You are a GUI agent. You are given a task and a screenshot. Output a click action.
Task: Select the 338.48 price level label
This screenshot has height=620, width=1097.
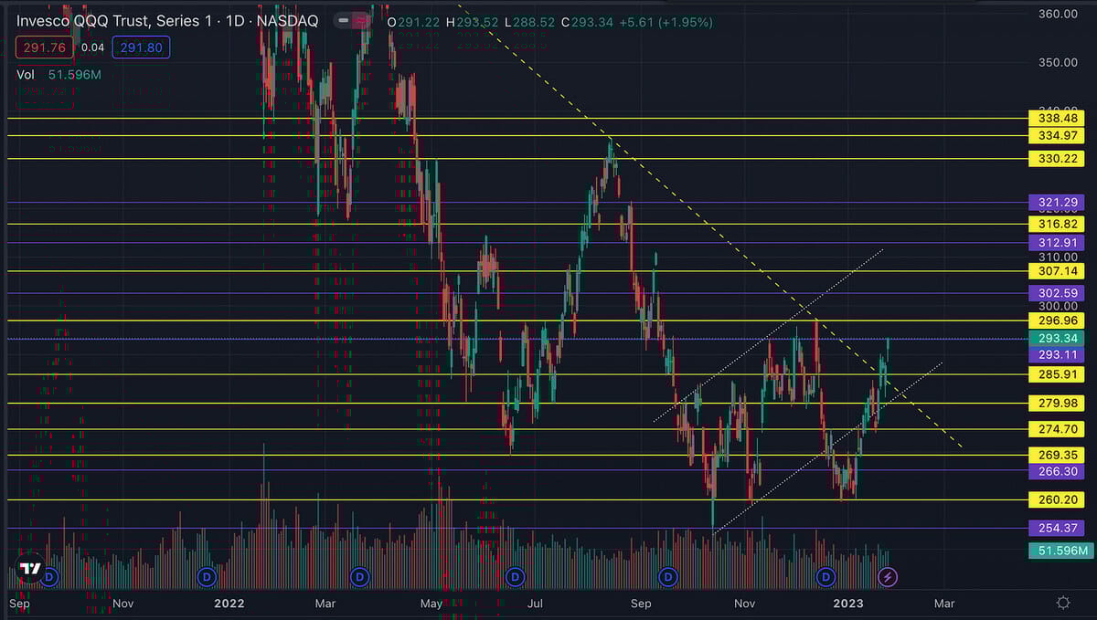click(x=1059, y=118)
